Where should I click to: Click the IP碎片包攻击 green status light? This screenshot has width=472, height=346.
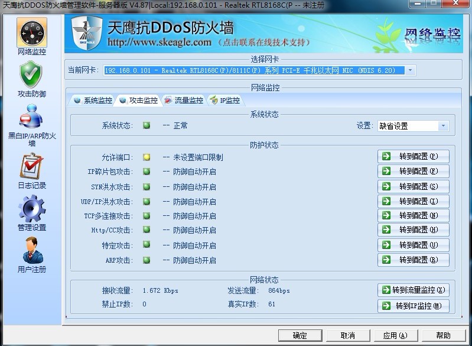point(147,172)
